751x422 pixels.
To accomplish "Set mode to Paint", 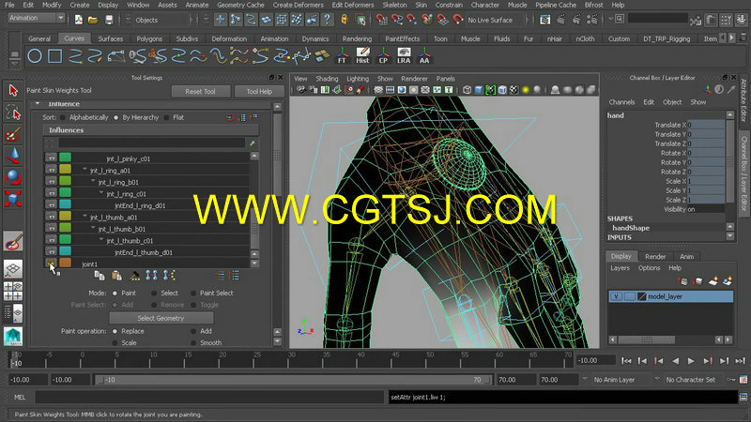I will (115, 293).
